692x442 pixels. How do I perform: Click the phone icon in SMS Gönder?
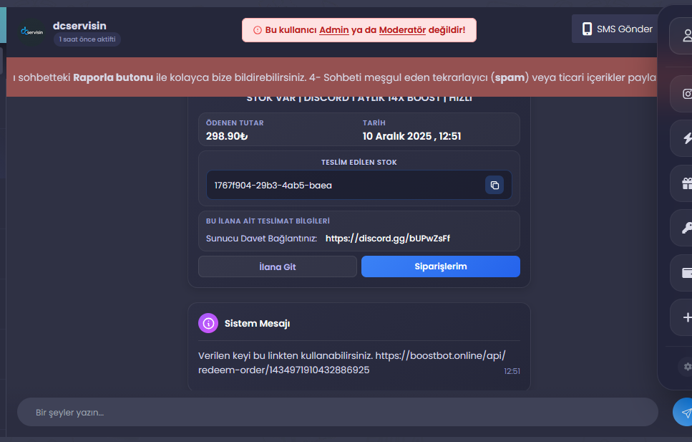(x=587, y=29)
